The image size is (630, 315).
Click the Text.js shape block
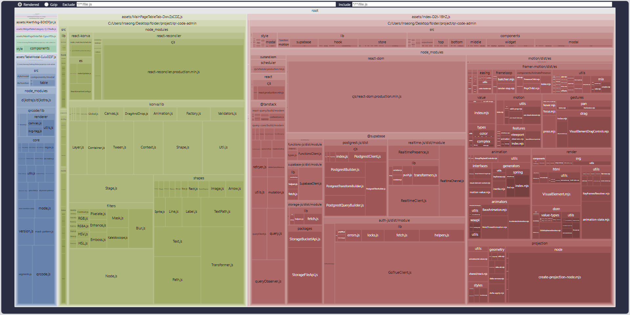click(x=177, y=242)
